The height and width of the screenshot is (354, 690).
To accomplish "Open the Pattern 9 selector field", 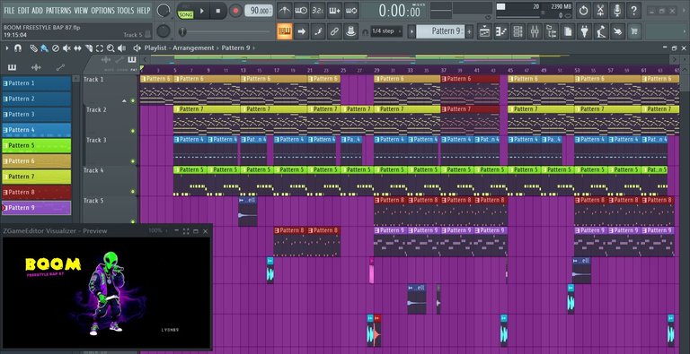I will [440, 31].
